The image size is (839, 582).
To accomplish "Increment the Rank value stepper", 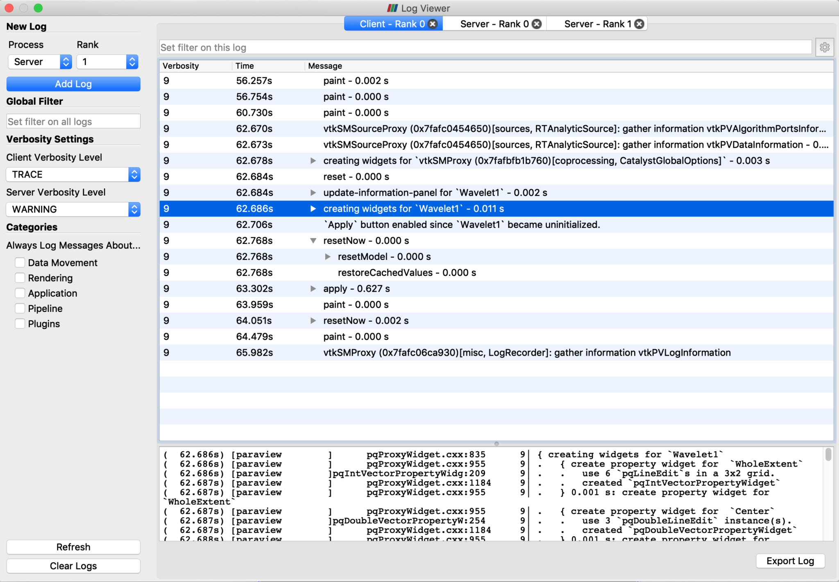I will [x=132, y=59].
